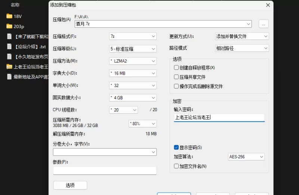Screen dimensions: 299x195
Task: Enable 创建自释放程序 checkbox
Action: (176, 68)
